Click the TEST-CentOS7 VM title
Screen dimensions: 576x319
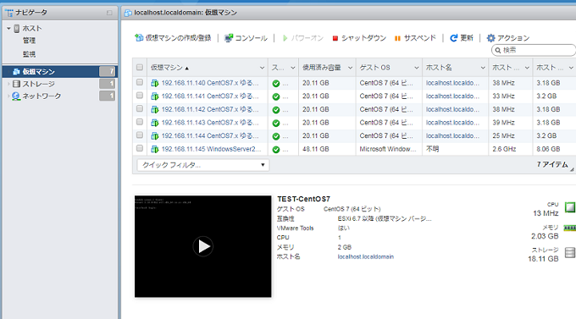pos(303,199)
